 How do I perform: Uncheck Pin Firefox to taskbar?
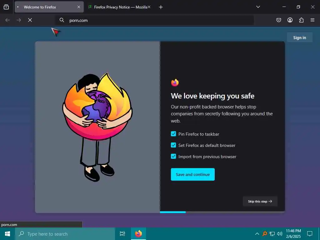[173, 134]
